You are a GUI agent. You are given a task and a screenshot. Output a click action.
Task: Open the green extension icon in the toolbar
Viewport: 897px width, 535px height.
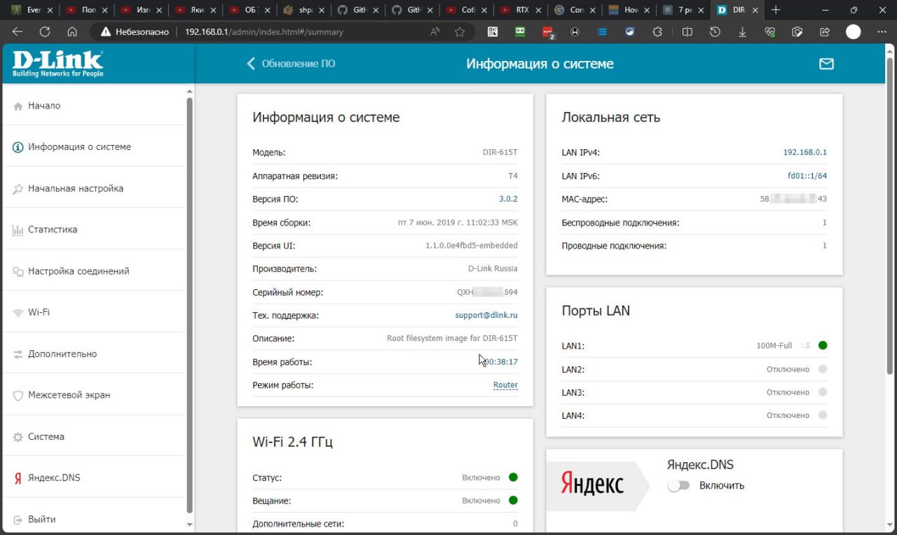tap(520, 32)
